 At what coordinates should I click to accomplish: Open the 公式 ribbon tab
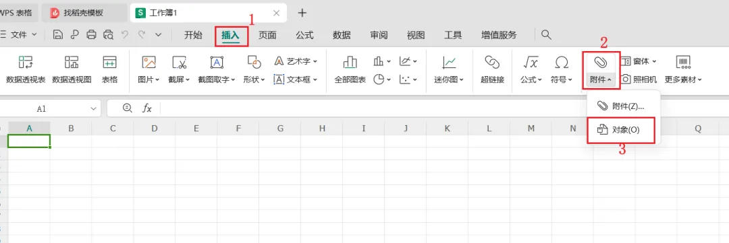(304, 35)
